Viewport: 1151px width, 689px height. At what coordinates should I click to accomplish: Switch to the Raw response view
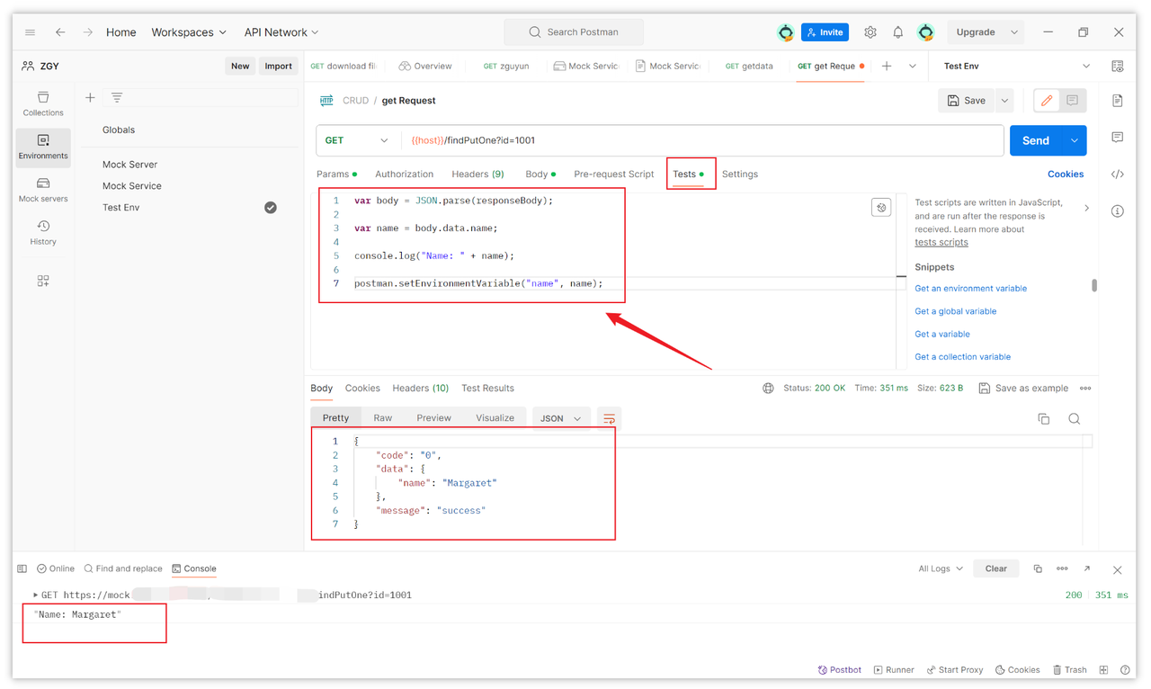pyautogui.click(x=382, y=418)
